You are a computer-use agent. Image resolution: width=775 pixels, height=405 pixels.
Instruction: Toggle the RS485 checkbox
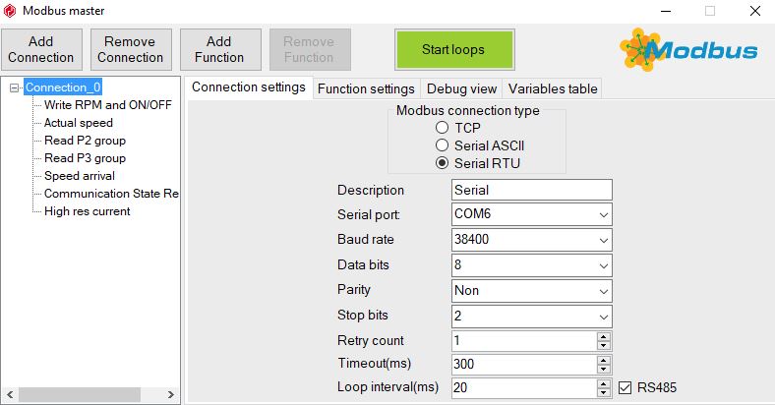[x=625, y=387]
